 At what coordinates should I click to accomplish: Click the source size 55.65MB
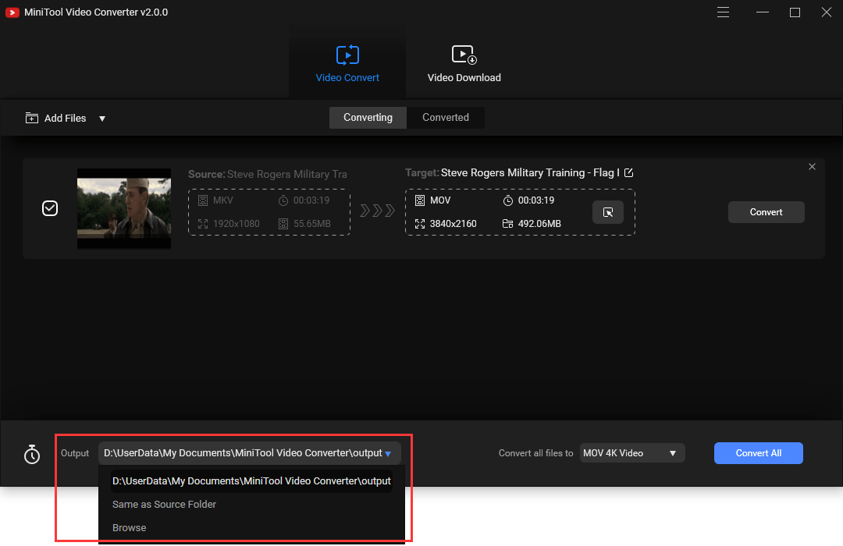[x=311, y=224]
